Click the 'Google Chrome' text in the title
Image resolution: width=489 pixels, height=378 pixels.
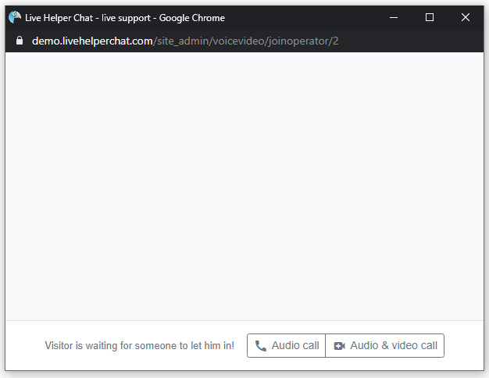(192, 18)
